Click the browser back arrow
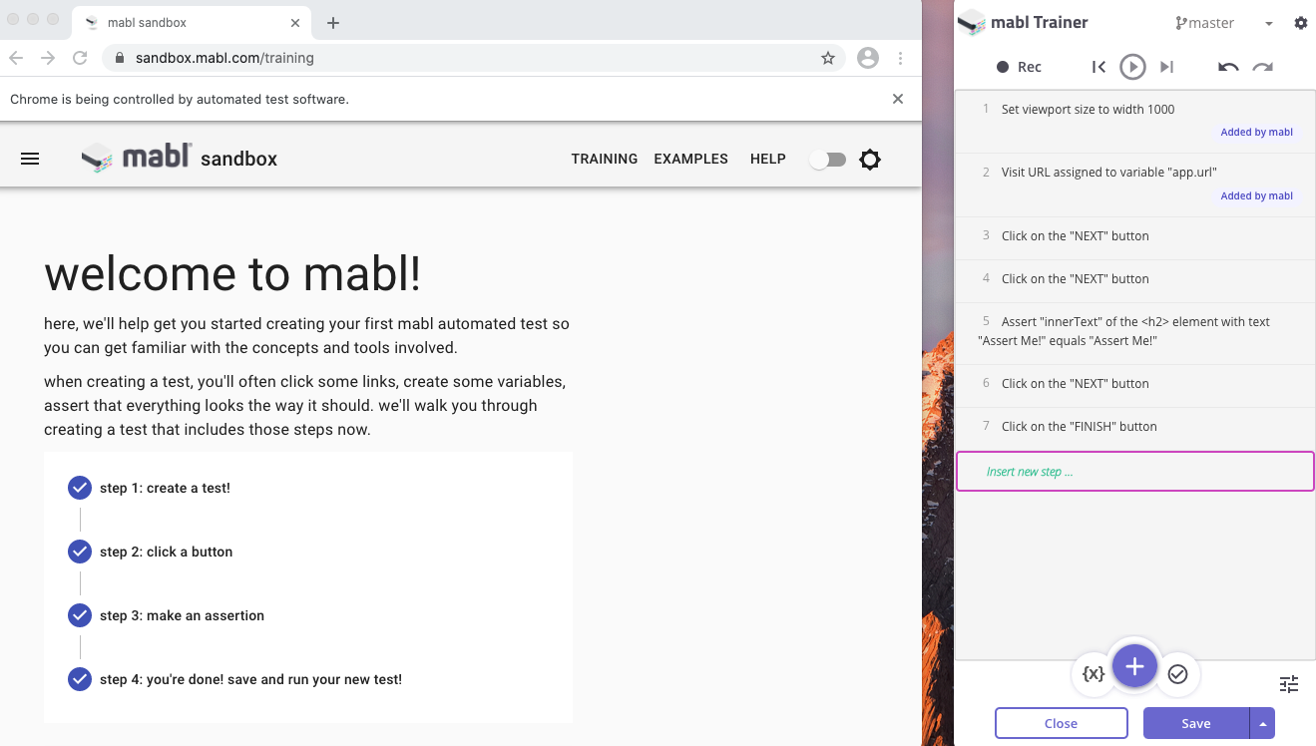The width and height of the screenshot is (1316, 746). 16,58
